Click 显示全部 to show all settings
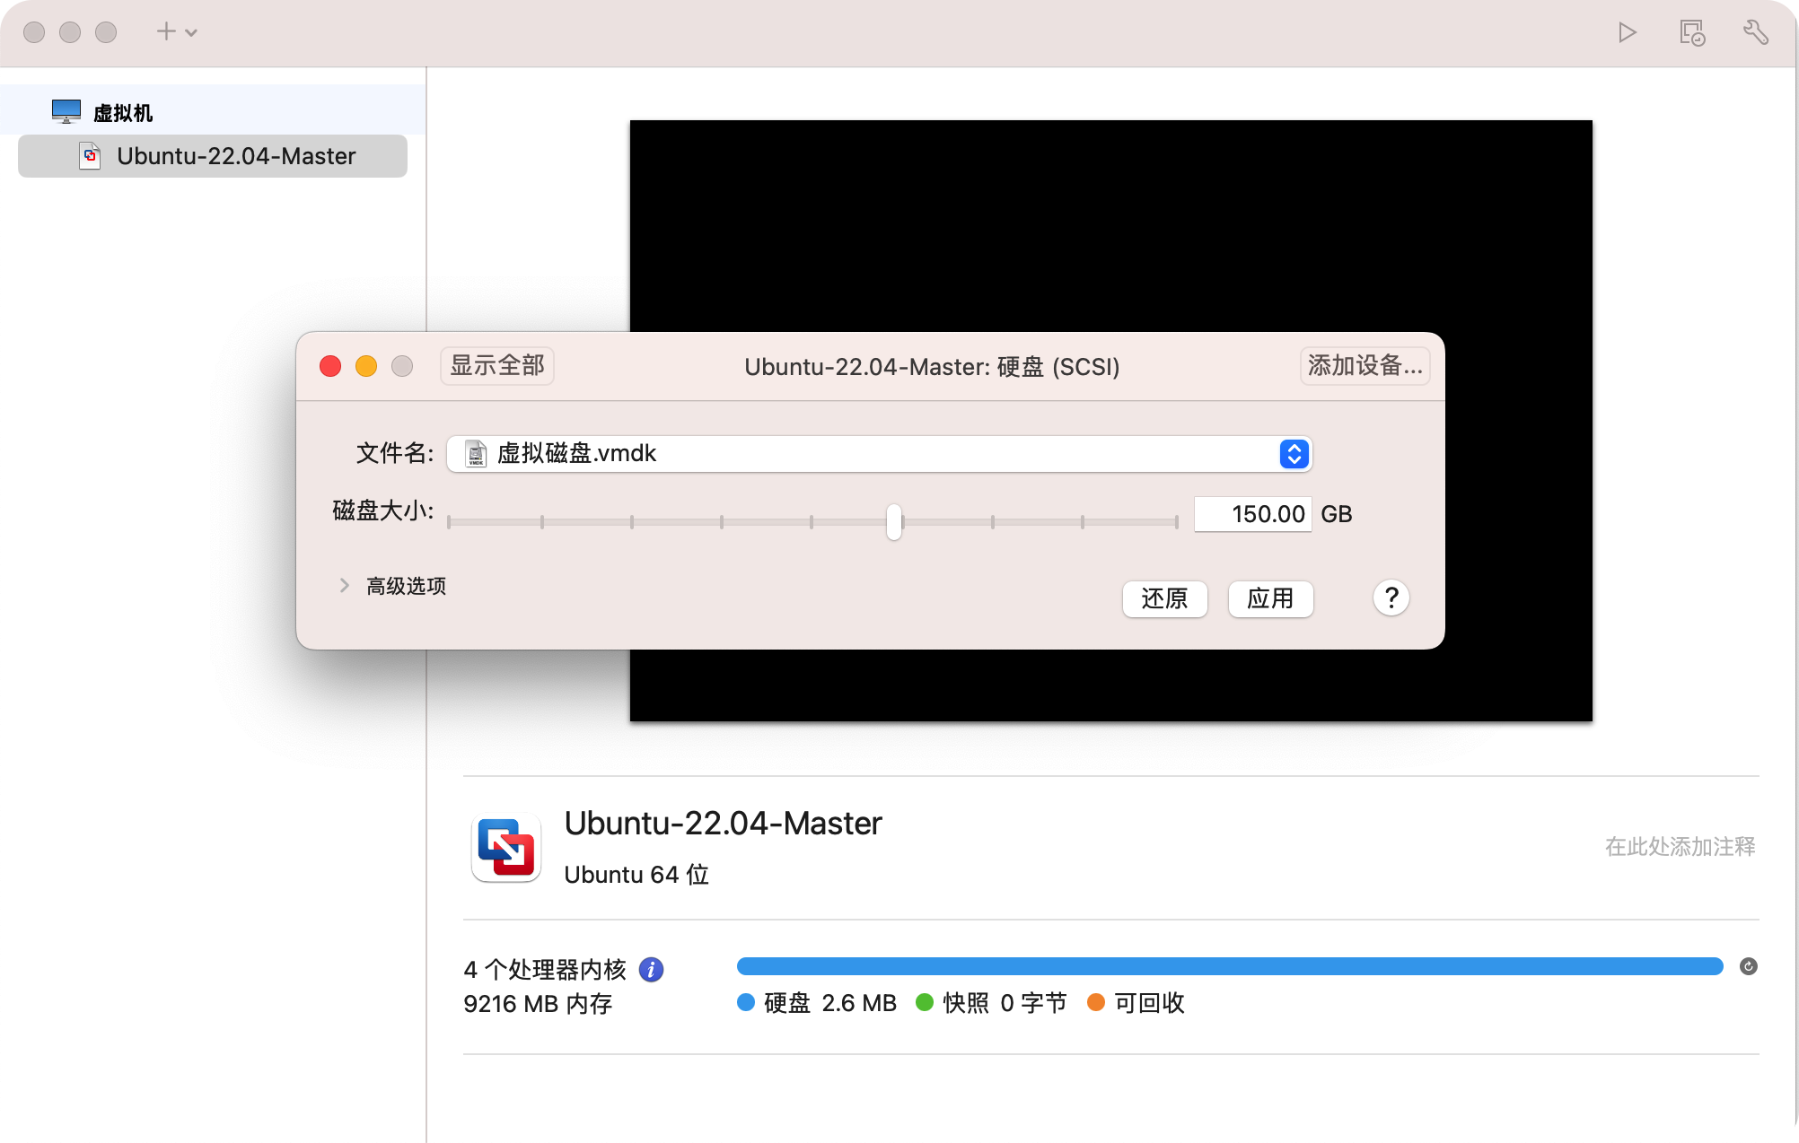 point(496,366)
